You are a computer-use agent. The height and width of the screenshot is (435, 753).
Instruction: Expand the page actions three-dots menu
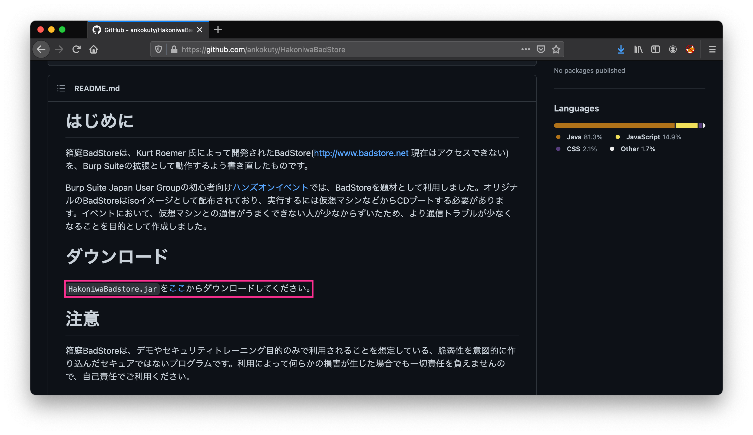coord(526,49)
